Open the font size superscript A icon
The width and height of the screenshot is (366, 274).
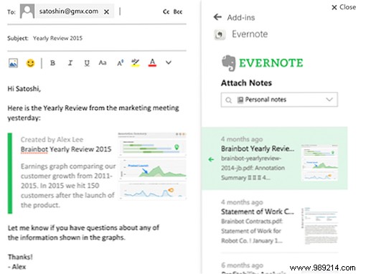coord(120,63)
